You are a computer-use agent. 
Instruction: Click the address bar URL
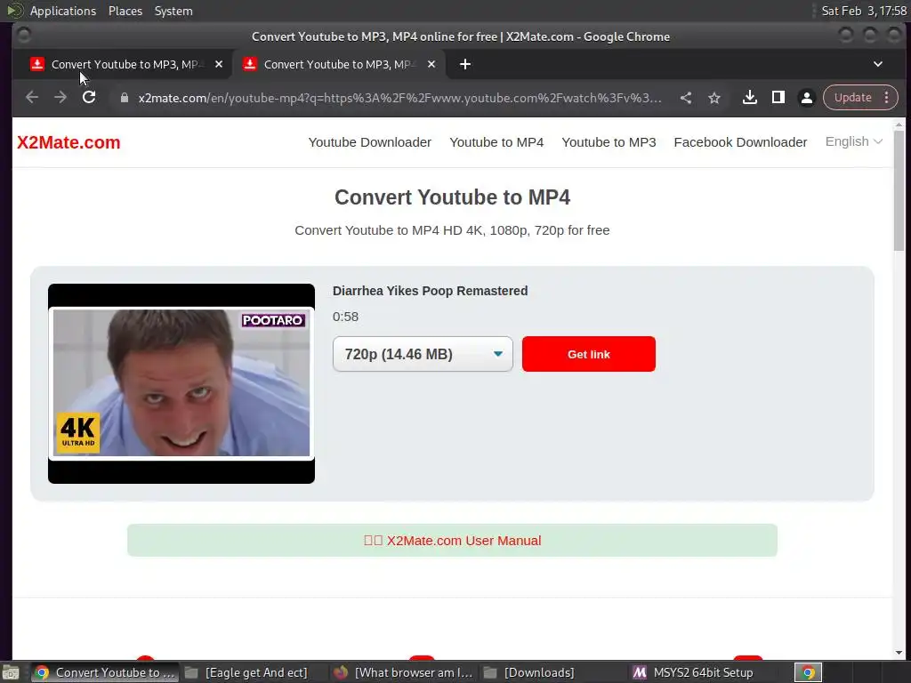[399, 98]
